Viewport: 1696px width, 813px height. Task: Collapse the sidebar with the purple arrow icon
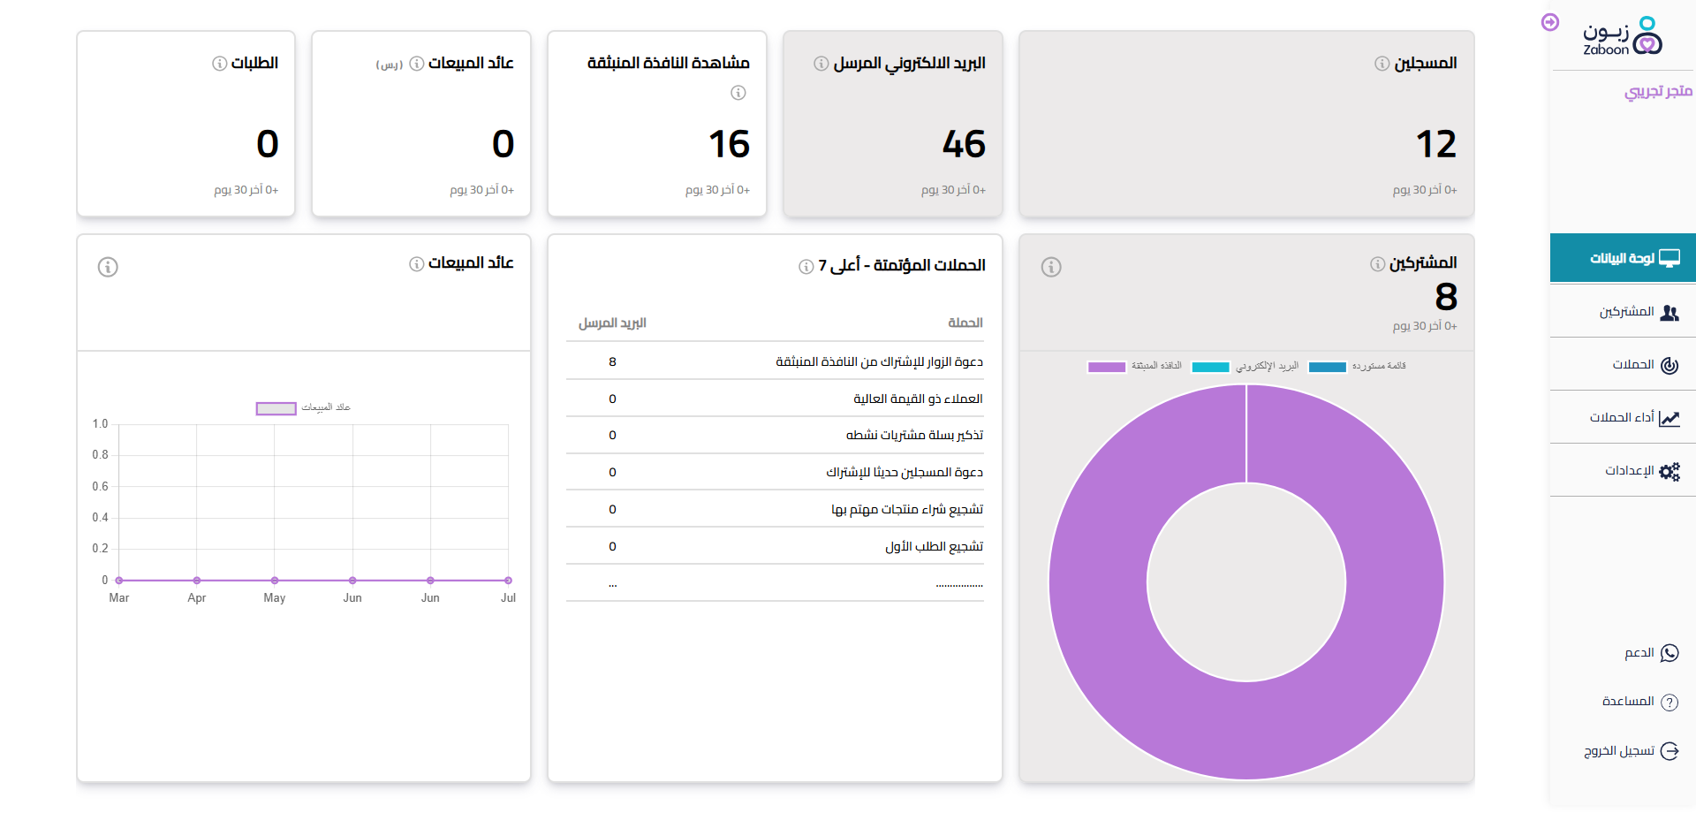point(1550,22)
